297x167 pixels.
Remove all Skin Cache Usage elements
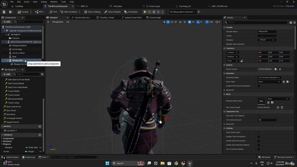click(282, 108)
